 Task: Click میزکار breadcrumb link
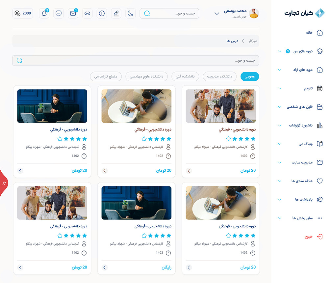253,41
